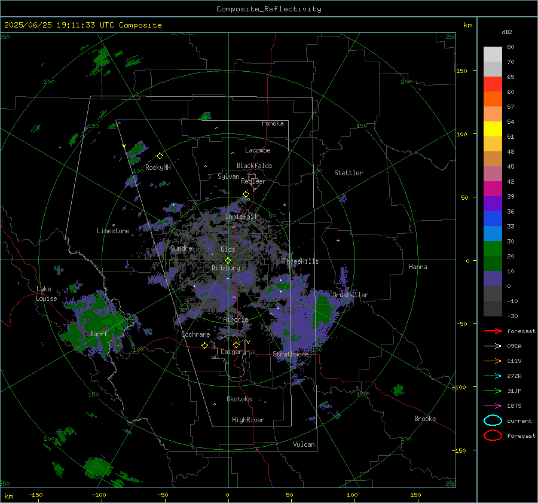
Task: Click the Composite_Reflectivity title
Action: tap(269, 9)
